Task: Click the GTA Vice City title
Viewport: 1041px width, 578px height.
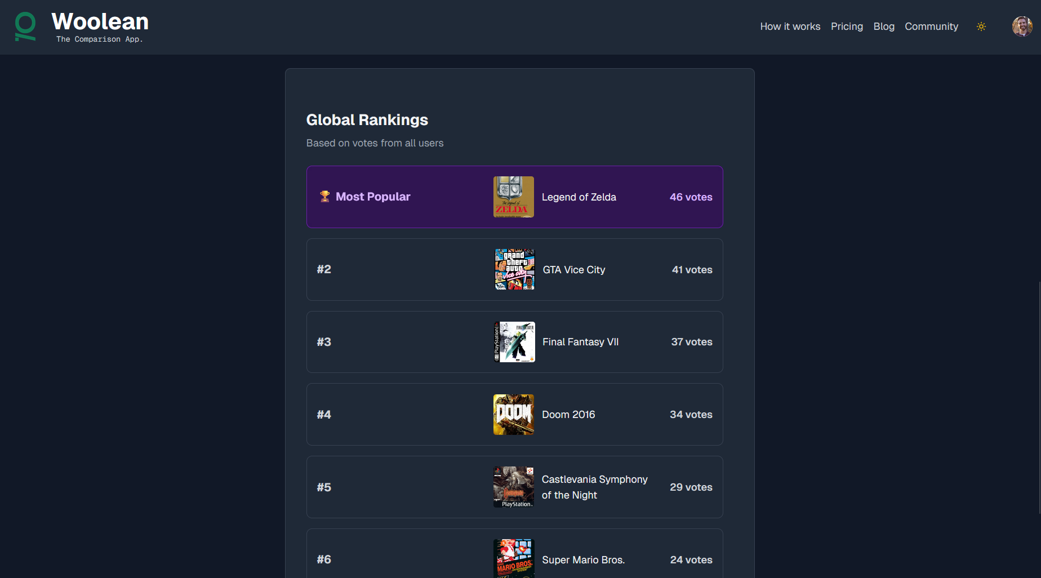Action: [574, 270]
